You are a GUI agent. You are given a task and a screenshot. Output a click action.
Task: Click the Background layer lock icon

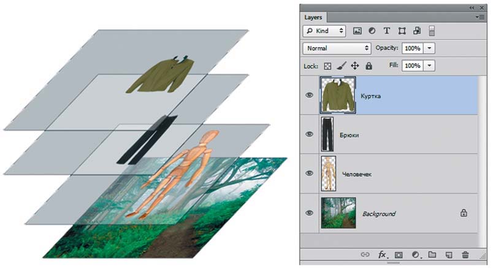464,213
